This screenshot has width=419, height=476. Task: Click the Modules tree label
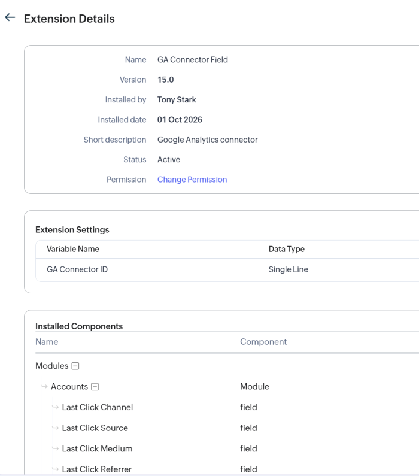[x=52, y=366]
